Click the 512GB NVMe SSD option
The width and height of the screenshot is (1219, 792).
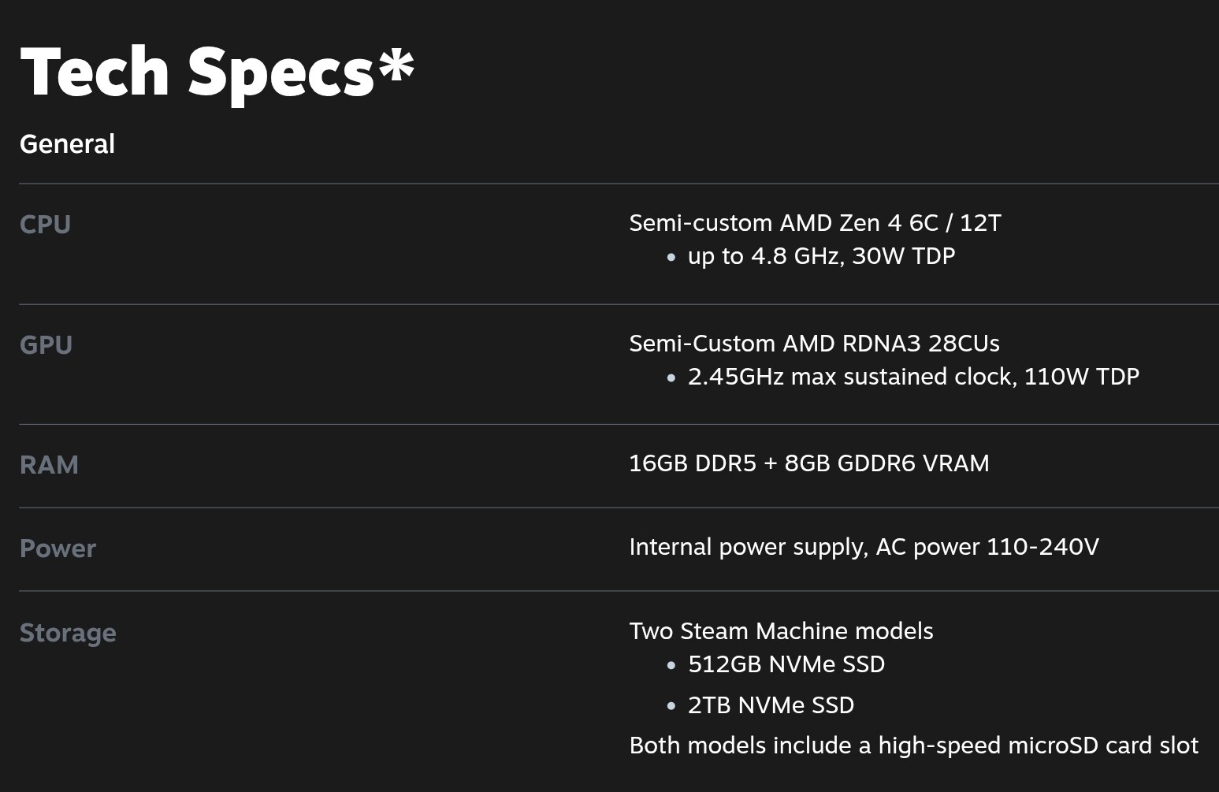click(786, 664)
